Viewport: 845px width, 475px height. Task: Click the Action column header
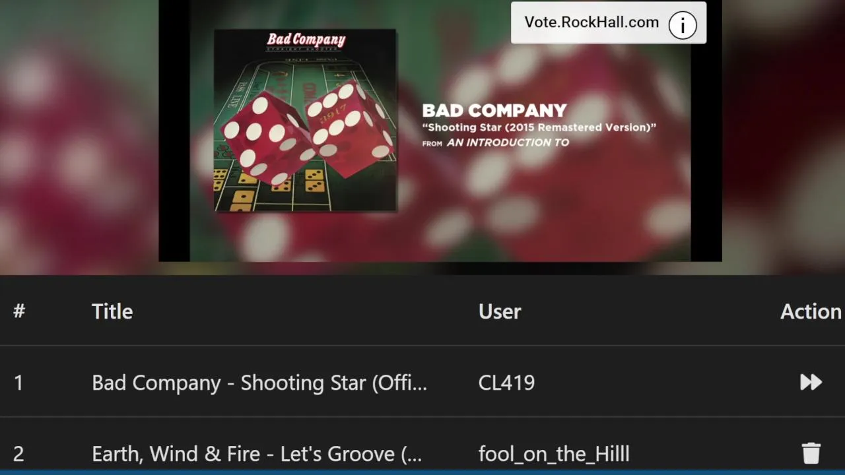811,311
